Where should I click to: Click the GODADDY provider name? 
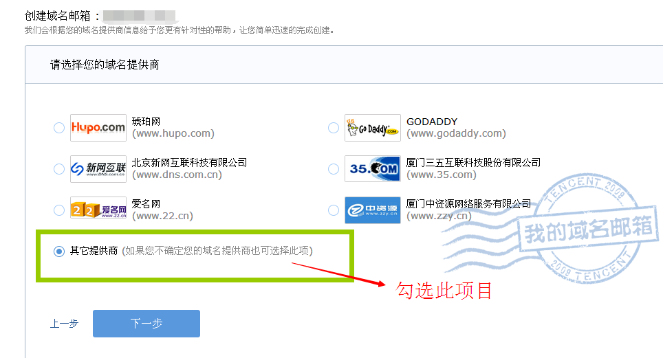[x=432, y=122]
